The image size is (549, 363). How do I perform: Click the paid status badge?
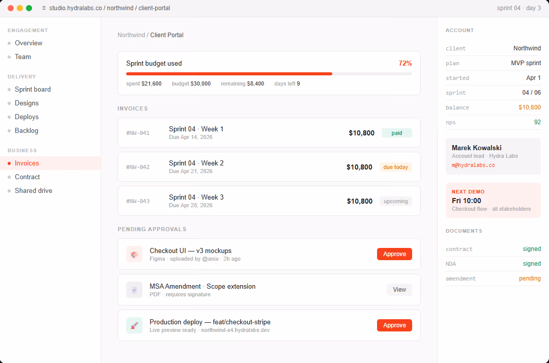[x=397, y=133]
